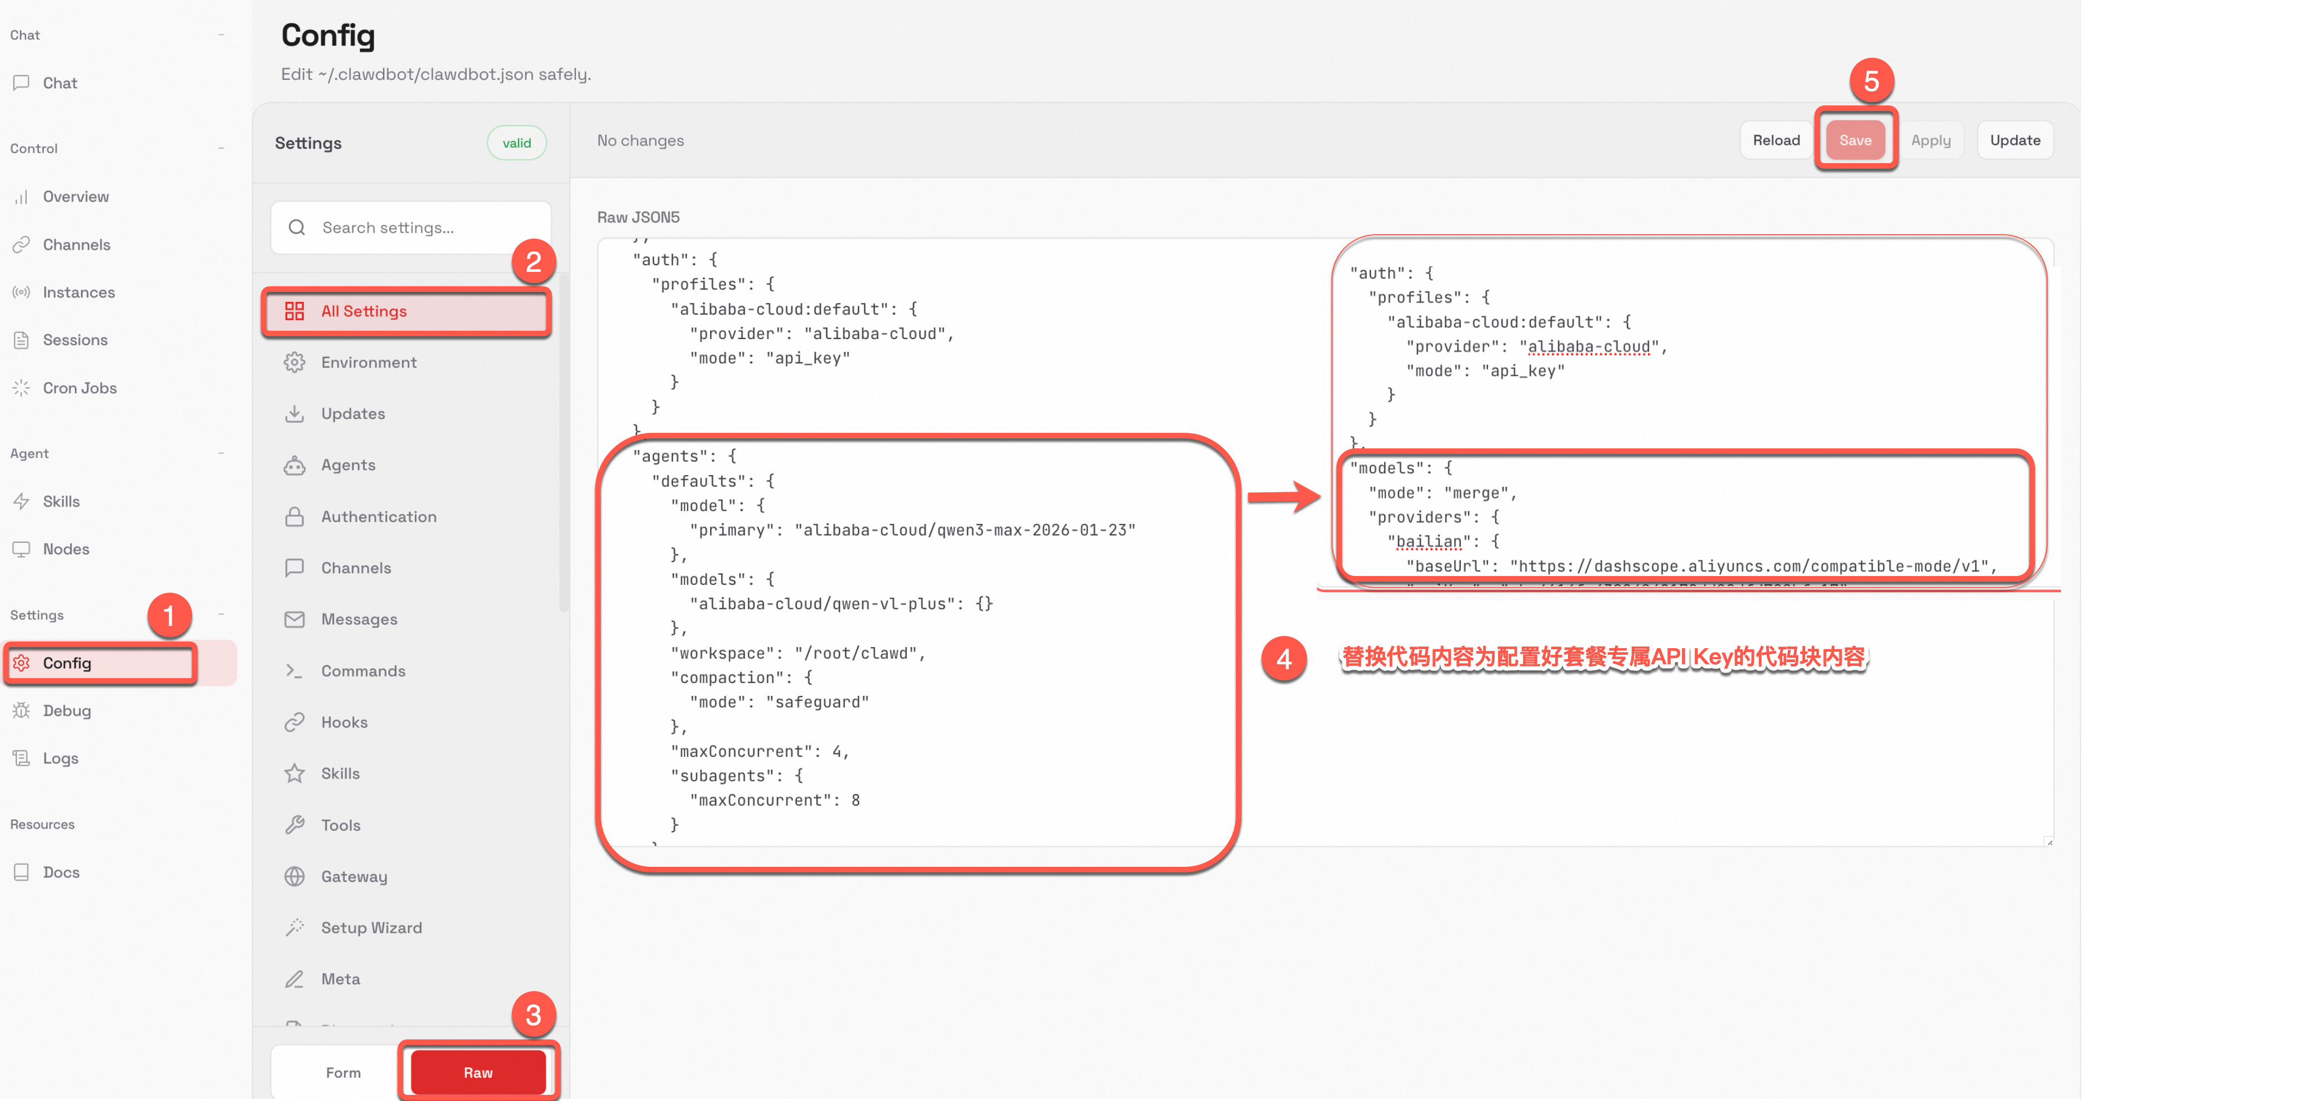
Task: Click the Hooks link icon
Action: tap(294, 723)
